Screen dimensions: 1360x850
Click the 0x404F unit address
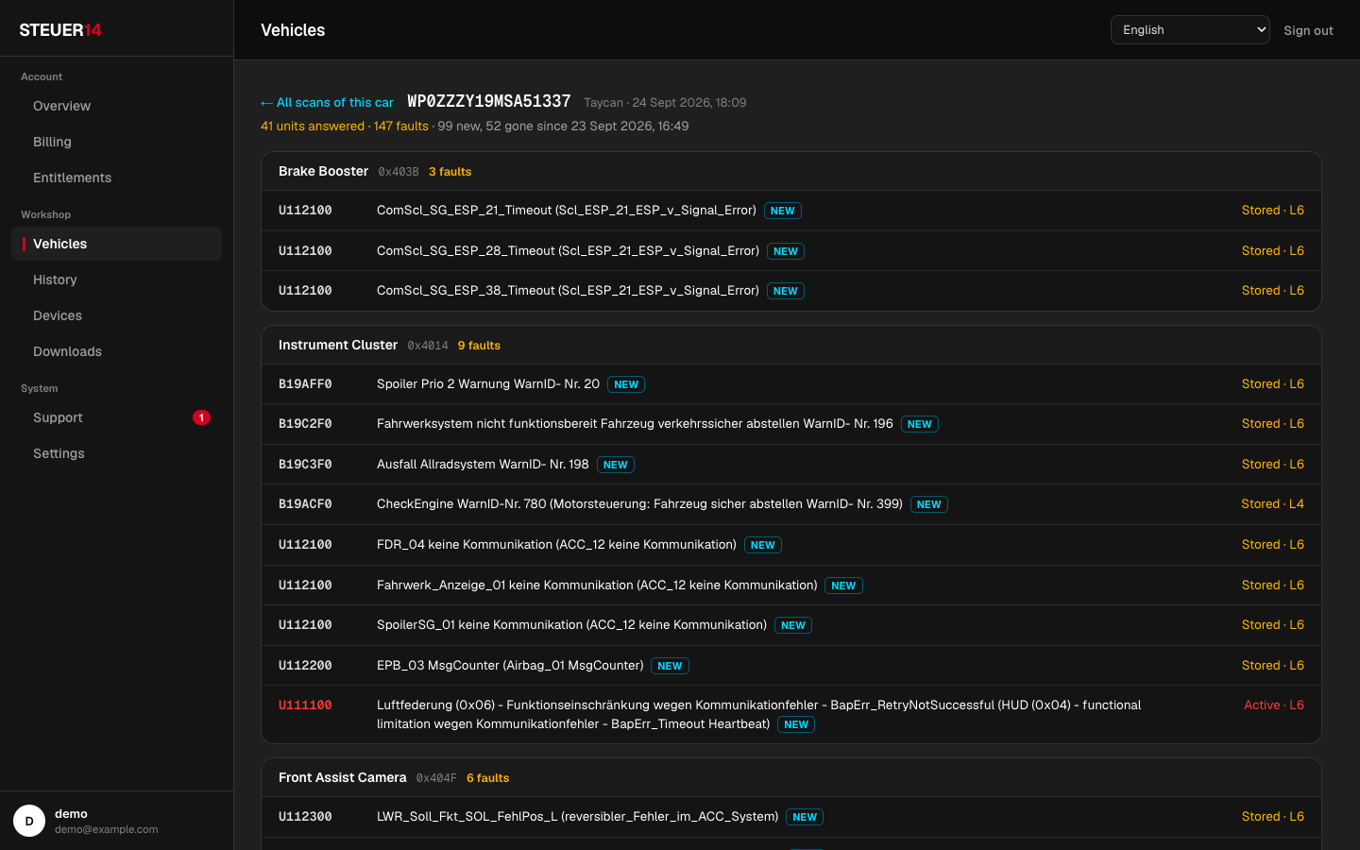(x=436, y=778)
